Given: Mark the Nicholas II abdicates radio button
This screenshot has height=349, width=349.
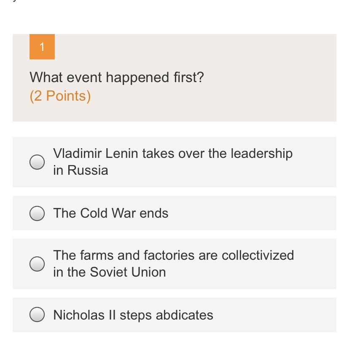Looking at the screenshot, I should [x=37, y=314].
